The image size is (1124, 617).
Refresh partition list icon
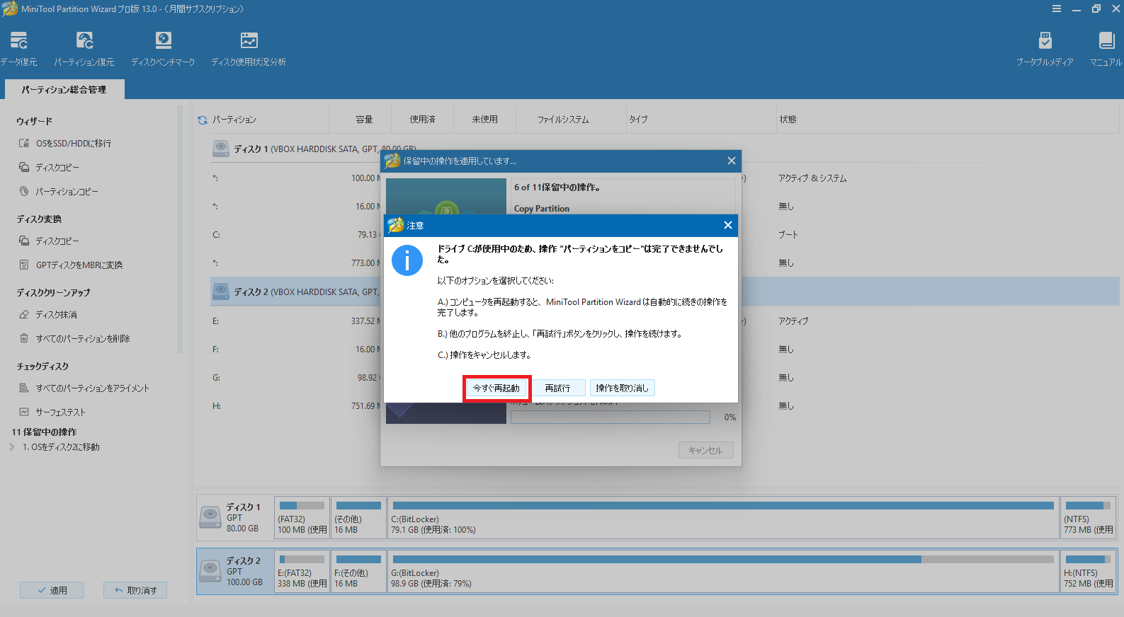[x=203, y=120]
